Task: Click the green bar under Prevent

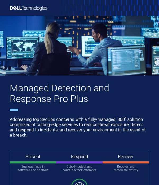Action: click(33, 162)
